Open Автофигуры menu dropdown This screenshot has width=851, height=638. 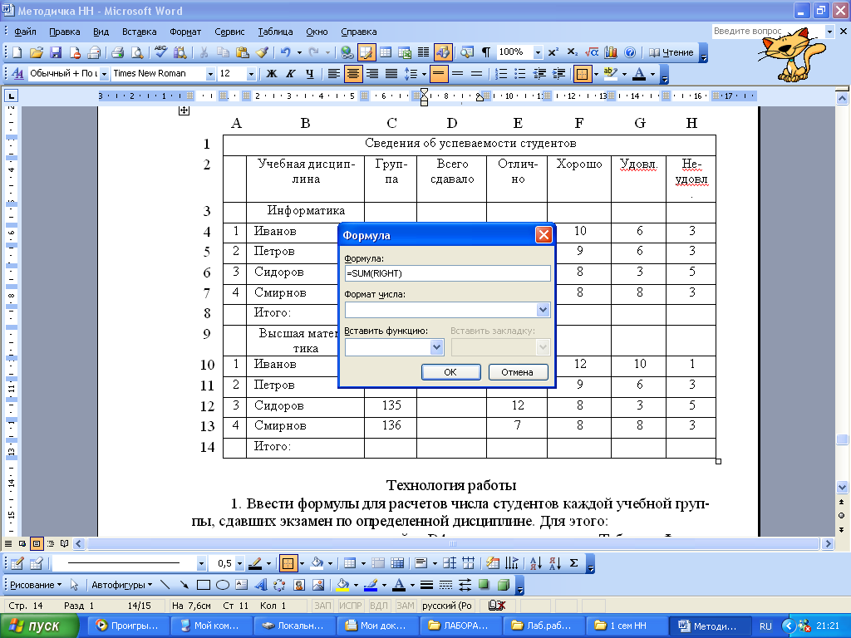pyautogui.click(x=121, y=585)
